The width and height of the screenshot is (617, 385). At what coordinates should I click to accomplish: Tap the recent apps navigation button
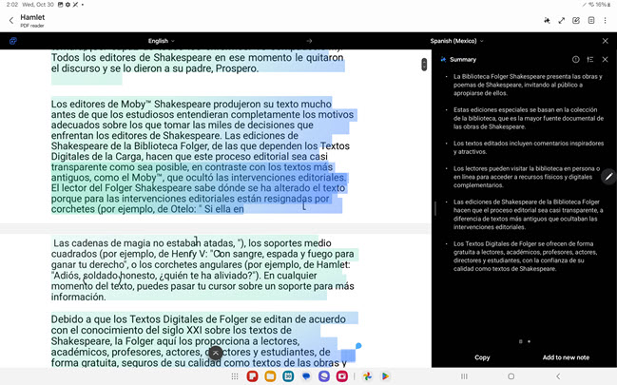coord(464,376)
